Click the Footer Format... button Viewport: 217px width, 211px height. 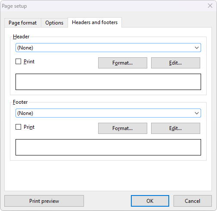point(123,128)
